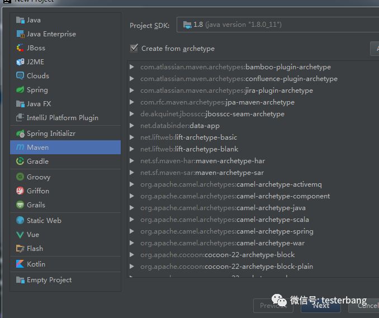Expand jbosscc-seam-archetype node
Viewport: 379px width, 318px height.
pos(132,114)
